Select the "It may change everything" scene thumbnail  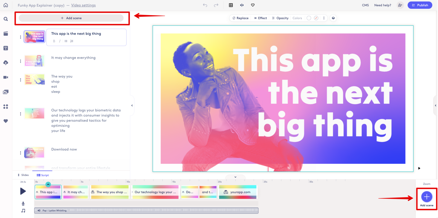[34, 61]
